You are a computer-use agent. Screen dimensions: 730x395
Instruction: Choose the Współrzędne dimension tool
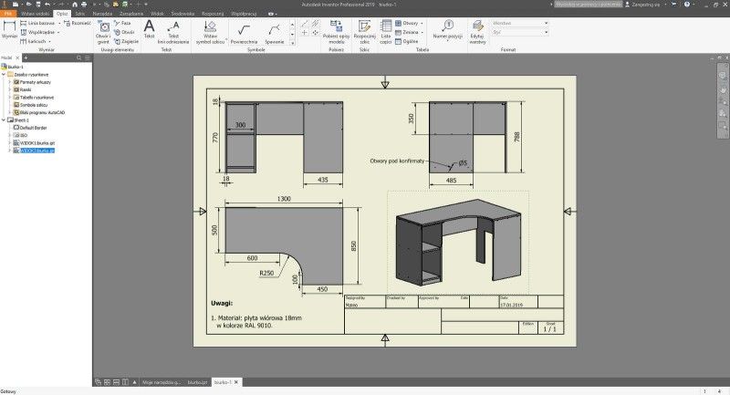[x=37, y=32]
